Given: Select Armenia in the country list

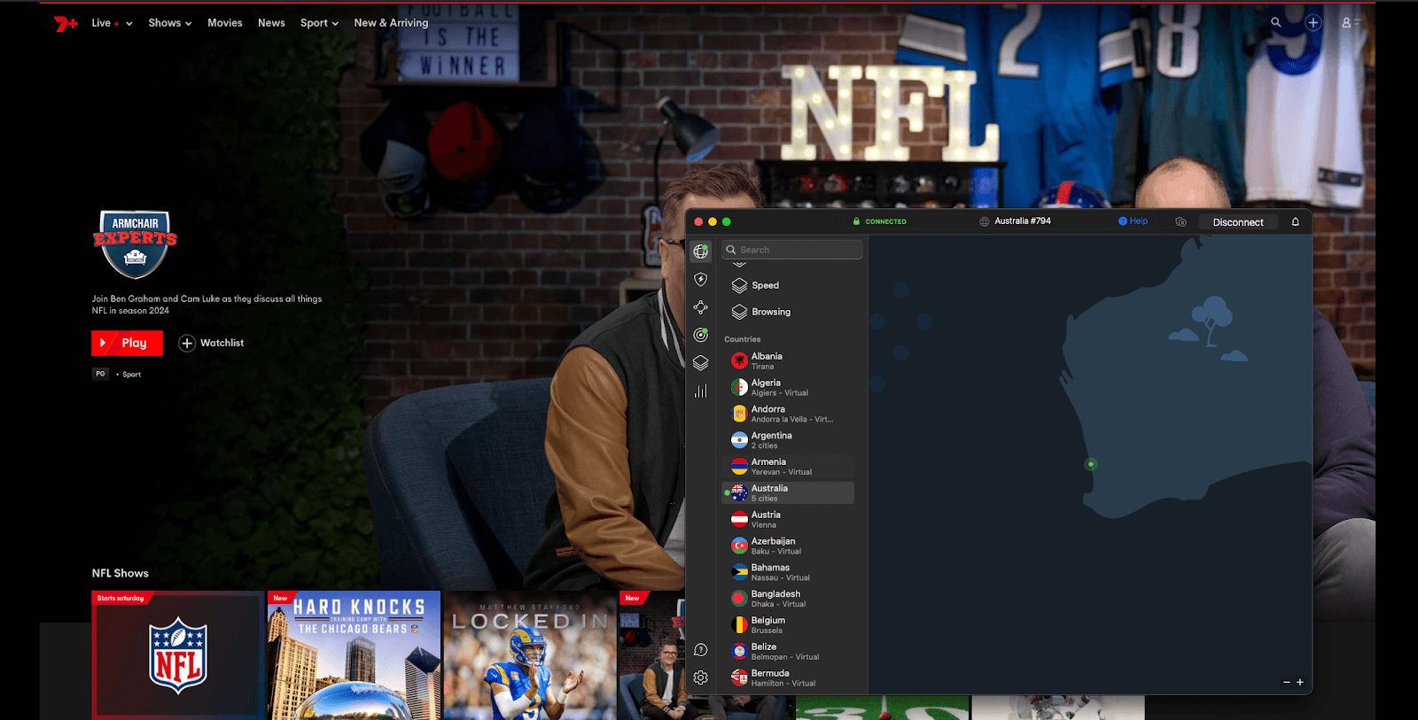Looking at the screenshot, I should click(x=788, y=467).
